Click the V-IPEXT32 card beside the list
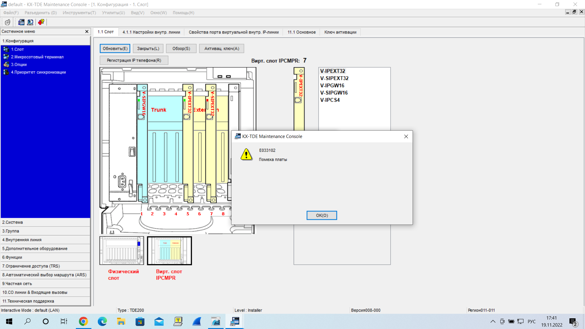Screen dimensions: 585x329 (x=299, y=99)
